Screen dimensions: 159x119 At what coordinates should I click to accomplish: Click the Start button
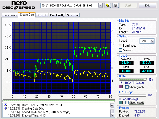[128, 5]
